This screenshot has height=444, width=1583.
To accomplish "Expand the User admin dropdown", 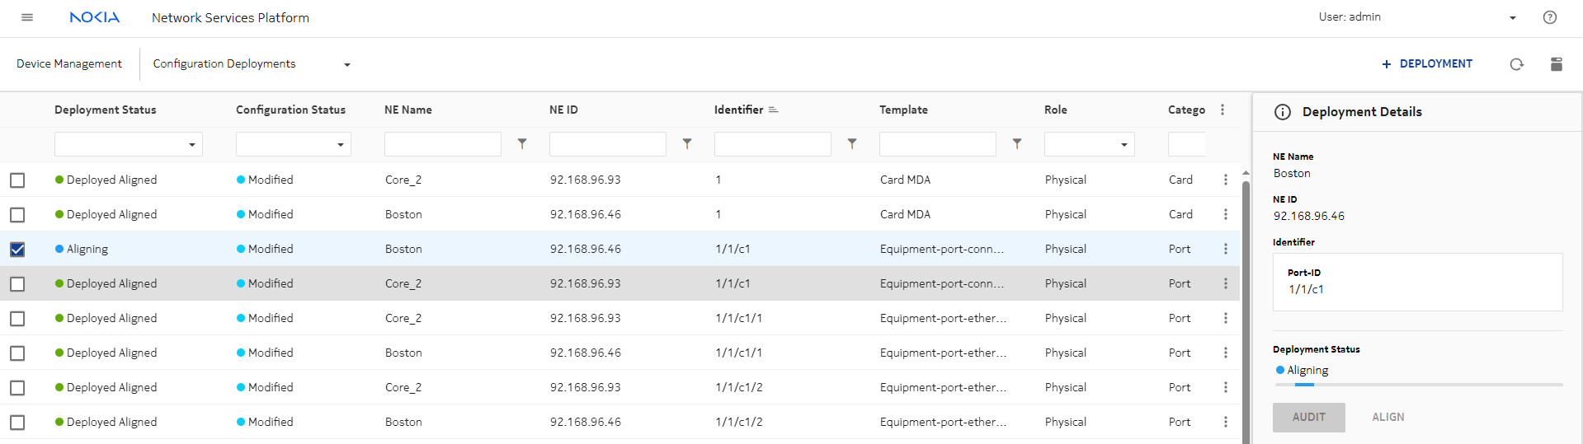I will coord(1512,17).
